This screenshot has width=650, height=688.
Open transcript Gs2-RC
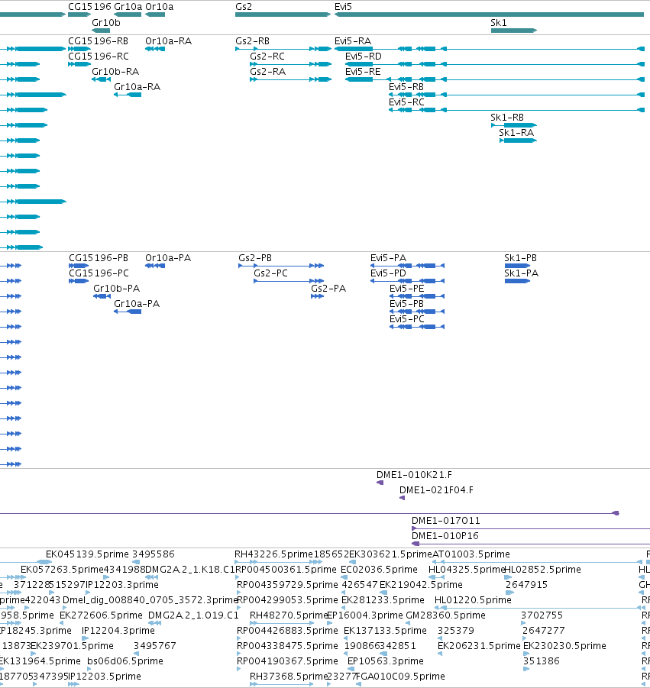(267, 57)
